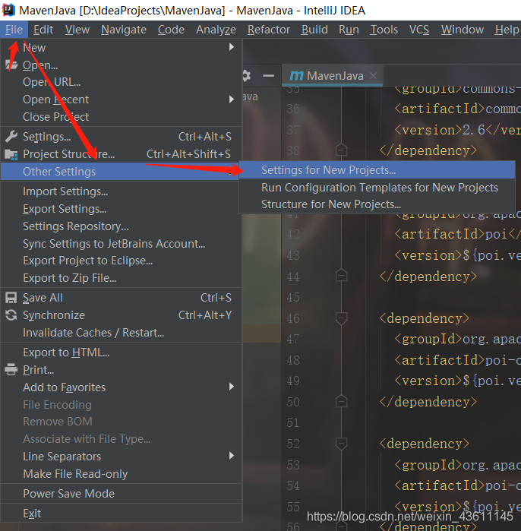Click the <dependency> tag on line 46
Image resolution: width=521 pixels, height=531 pixels.
425,318
